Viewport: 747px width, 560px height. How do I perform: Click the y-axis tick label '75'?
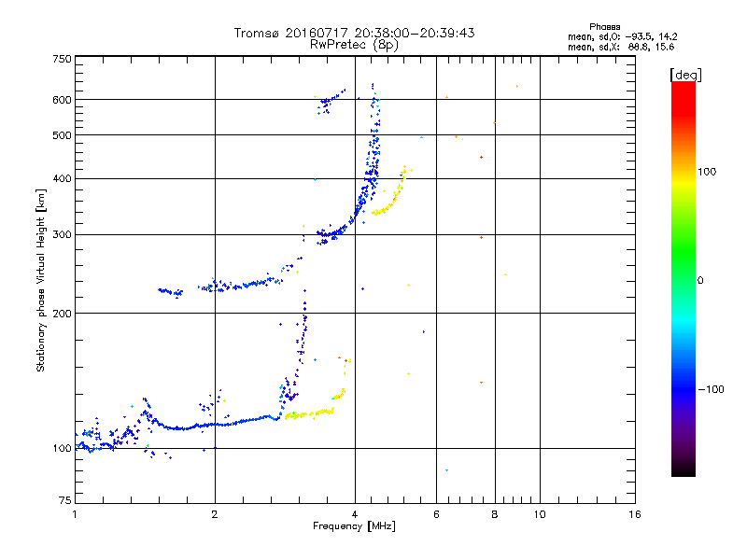(x=65, y=500)
